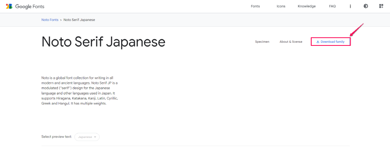Open the FAQ page link
This screenshot has width=390, height=162.
(332, 6)
